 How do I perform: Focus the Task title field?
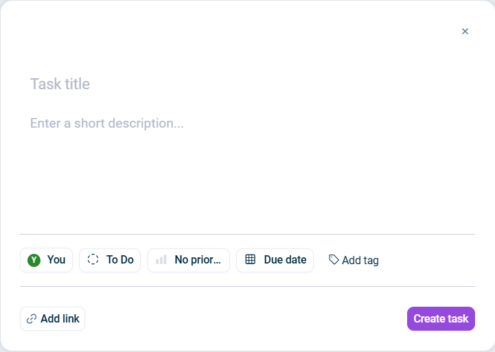[247, 84]
